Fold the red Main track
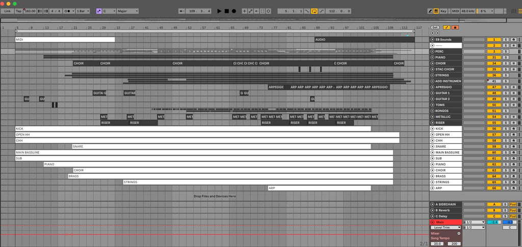This screenshot has height=247, width=522. [432, 222]
